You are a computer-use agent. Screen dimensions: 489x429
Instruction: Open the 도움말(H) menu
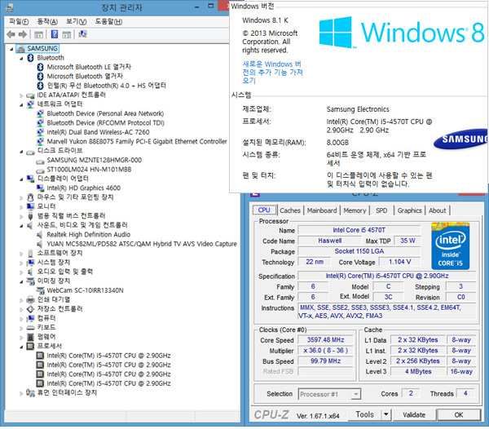pyautogui.click(x=108, y=21)
